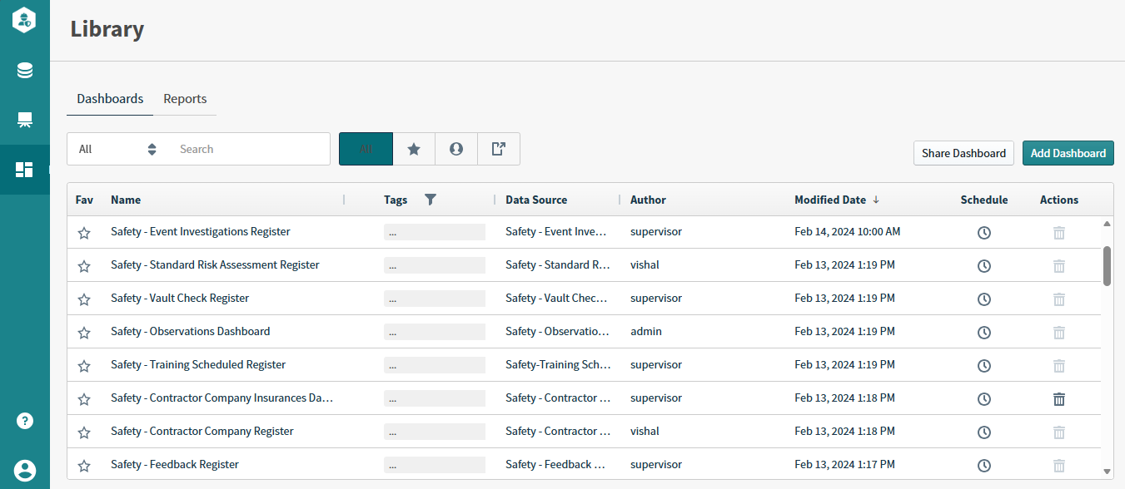
Task: Open the All category dropdown
Action: (117, 149)
